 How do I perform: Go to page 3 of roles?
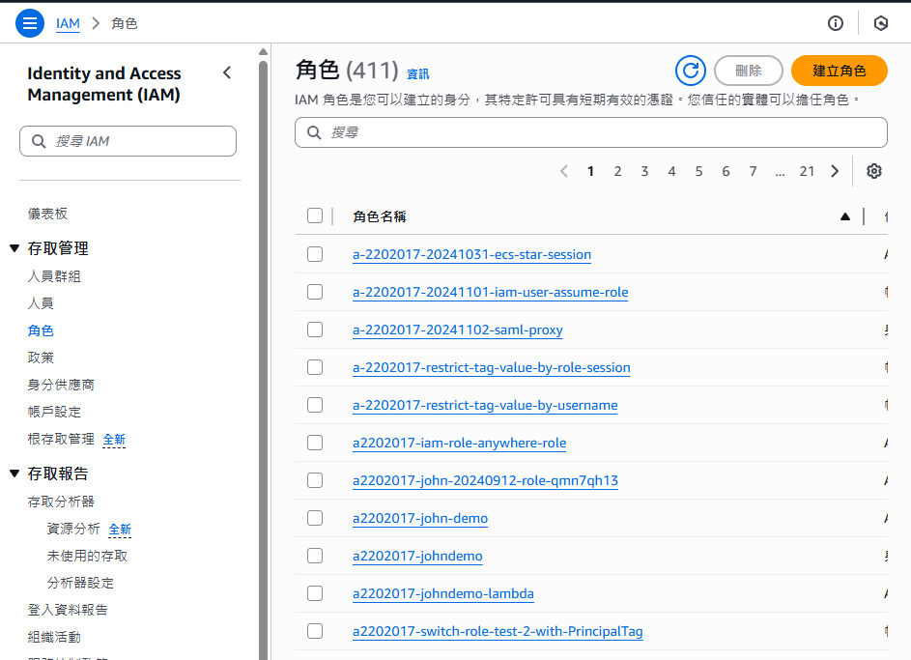coord(644,171)
